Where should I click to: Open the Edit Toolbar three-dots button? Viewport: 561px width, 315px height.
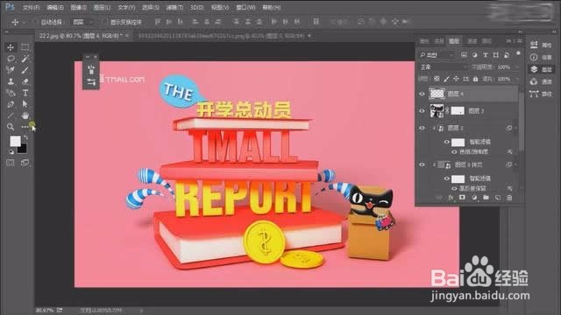pyautogui.click(x=25, y=127)
